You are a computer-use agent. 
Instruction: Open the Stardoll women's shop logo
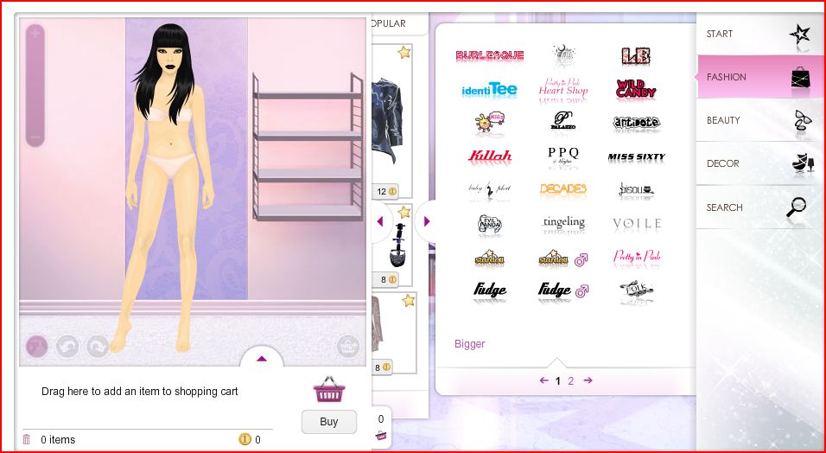(x=489, y=258)
